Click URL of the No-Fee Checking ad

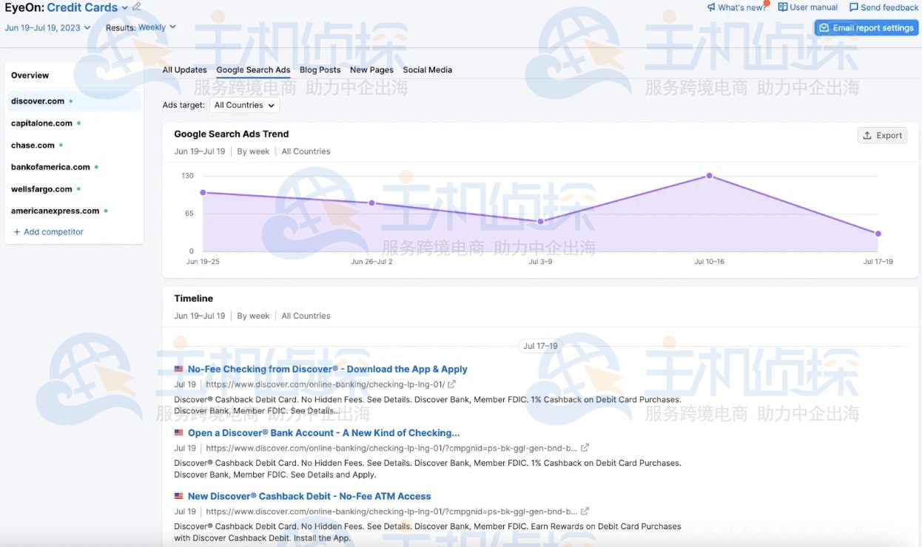[325, 384]
